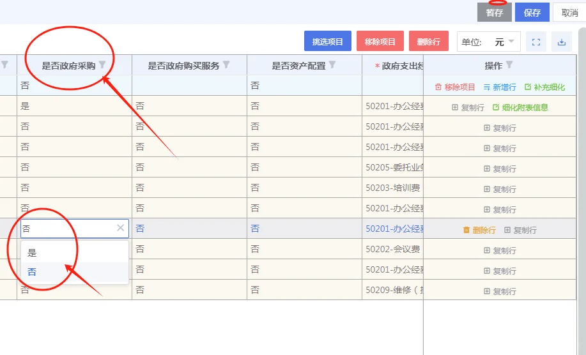Click 新增行 link in operations column
This screenshot has height=355, width=586.
click(x=500, y=87)
